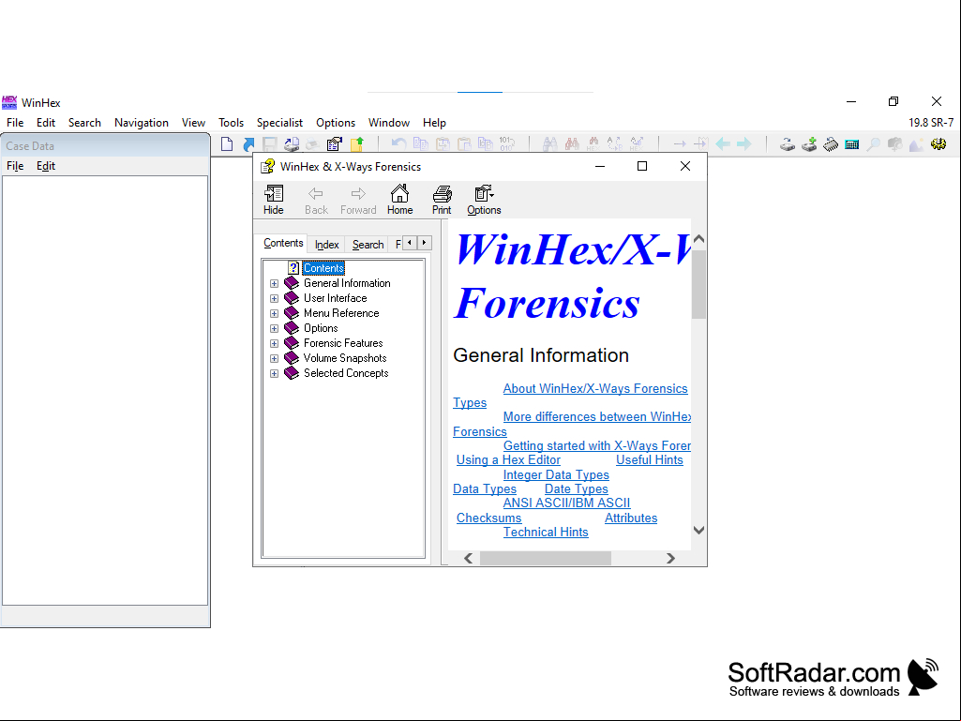Select the Contents tab

pos(283,243)
